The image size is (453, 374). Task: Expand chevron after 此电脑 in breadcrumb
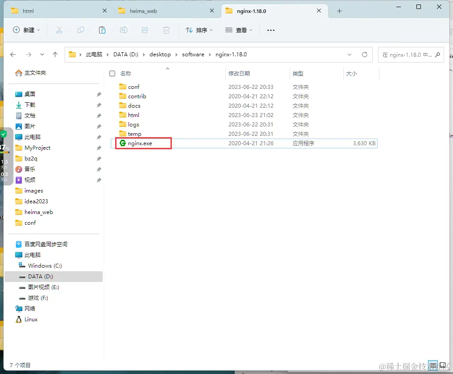click(x=108, y=55)
